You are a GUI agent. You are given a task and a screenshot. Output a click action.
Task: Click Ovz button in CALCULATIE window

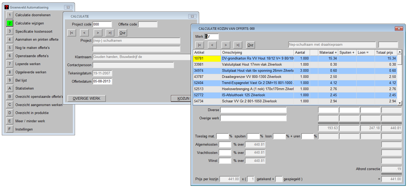(123, 33)
